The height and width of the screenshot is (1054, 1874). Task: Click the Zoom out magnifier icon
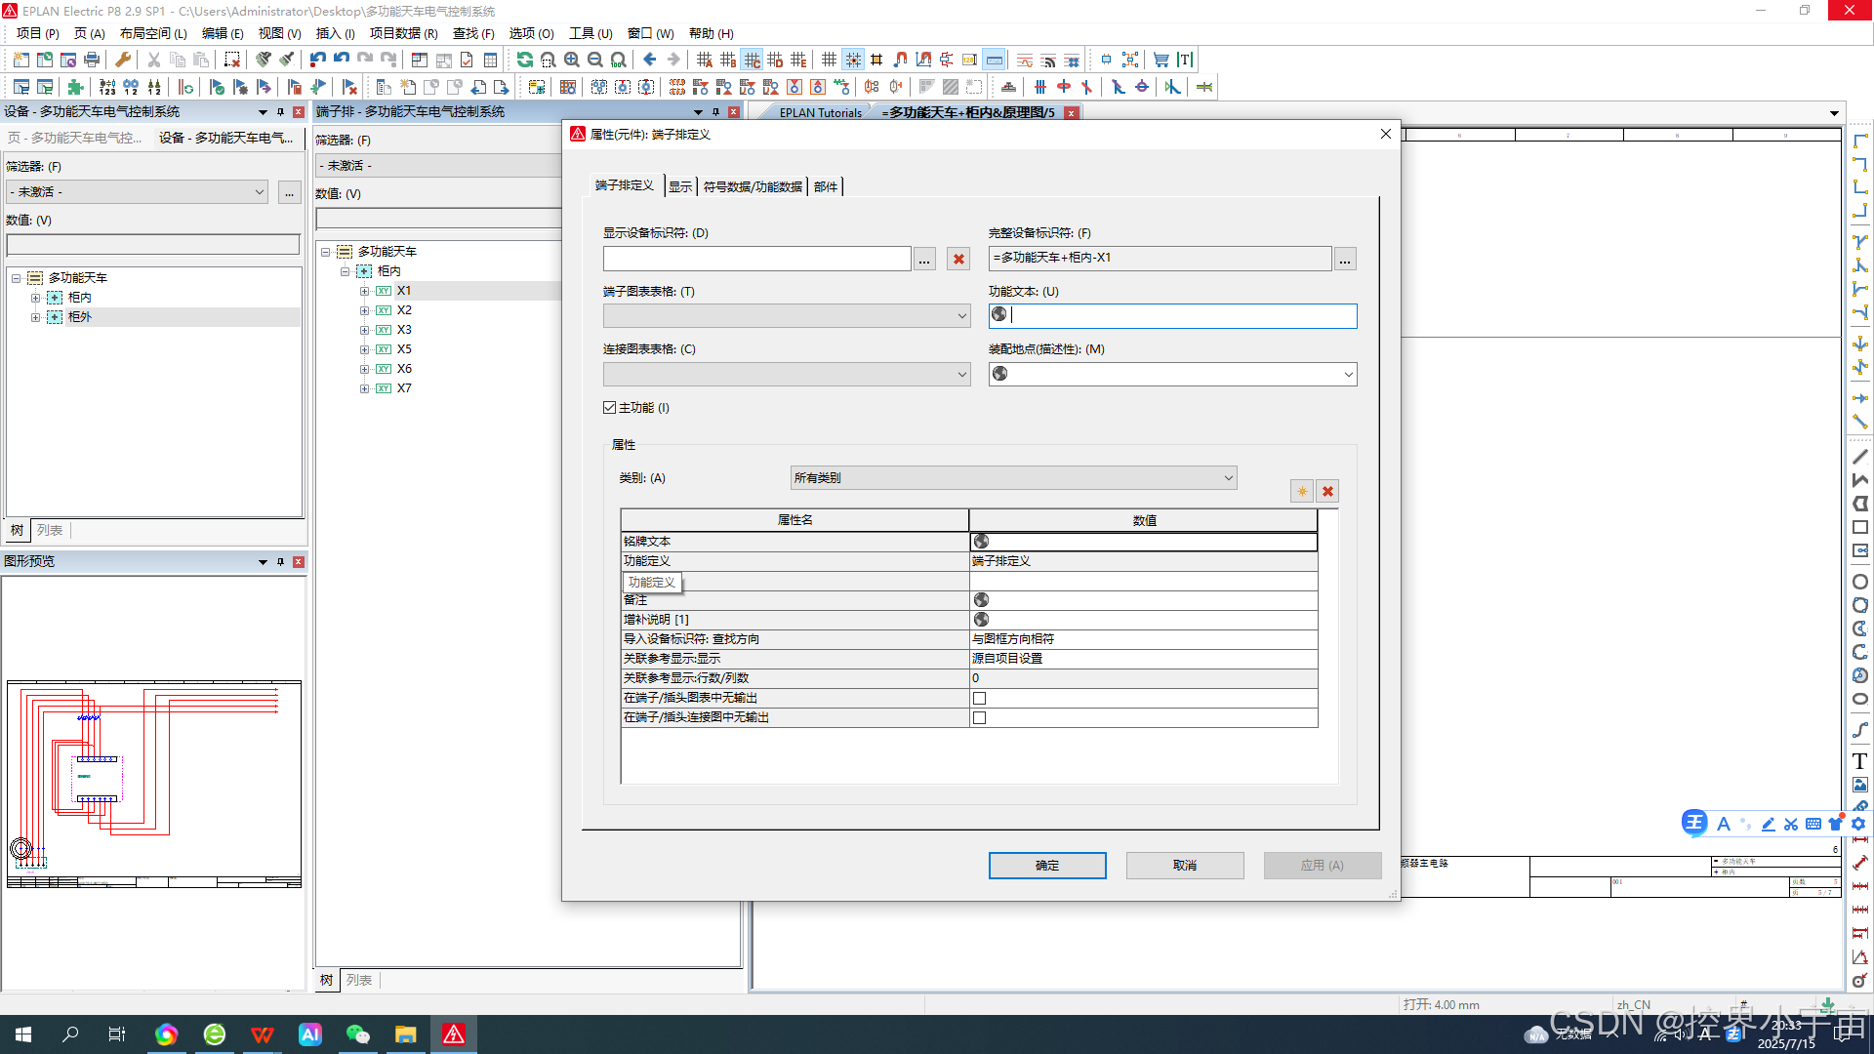(x=595, y=61)
